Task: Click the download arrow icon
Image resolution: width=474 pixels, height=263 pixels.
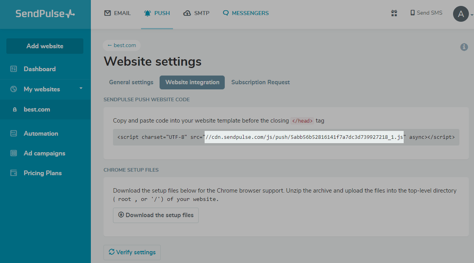Action: 121,215
